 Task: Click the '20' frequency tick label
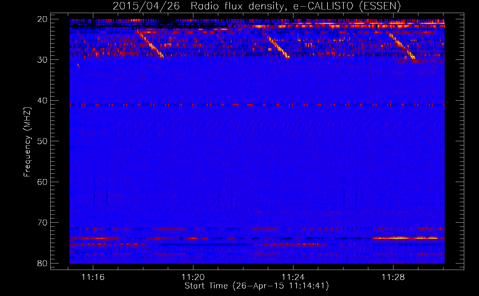pos(42,19)
